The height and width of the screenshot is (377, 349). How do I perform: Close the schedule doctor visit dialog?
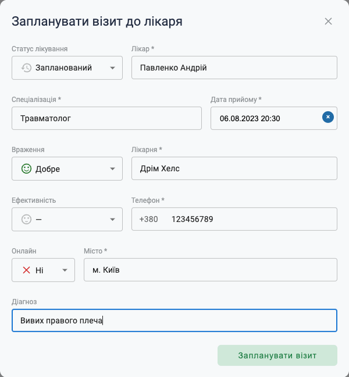coord(328,21)
